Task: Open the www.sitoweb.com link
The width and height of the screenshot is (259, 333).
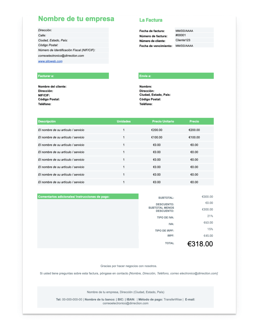Action: coord(50,61)
